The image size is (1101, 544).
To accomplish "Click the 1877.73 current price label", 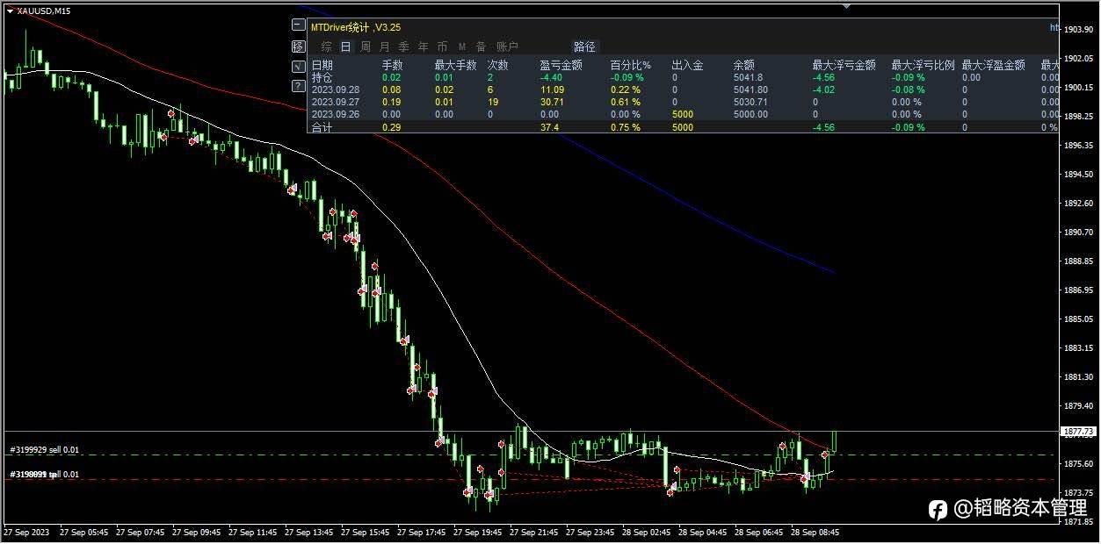I will click(1079, 432).
